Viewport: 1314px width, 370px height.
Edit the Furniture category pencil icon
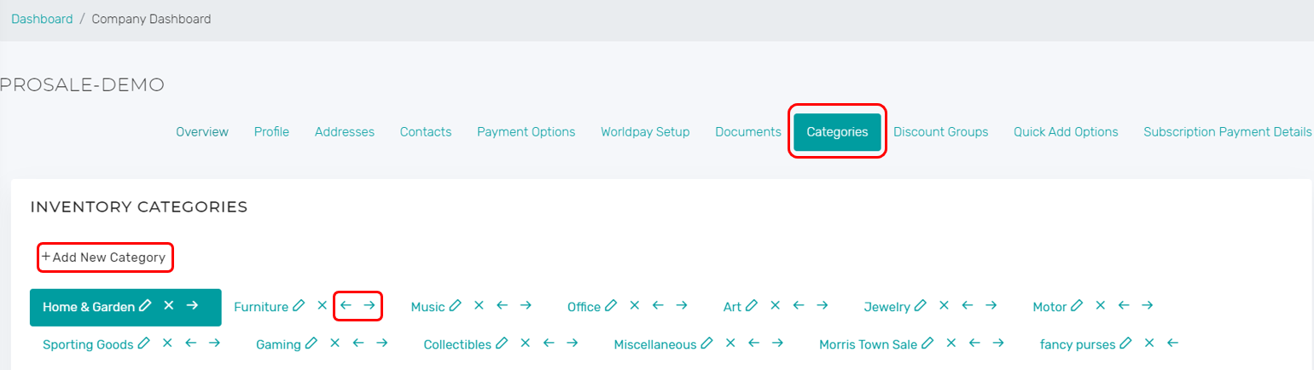coord(298,305)
